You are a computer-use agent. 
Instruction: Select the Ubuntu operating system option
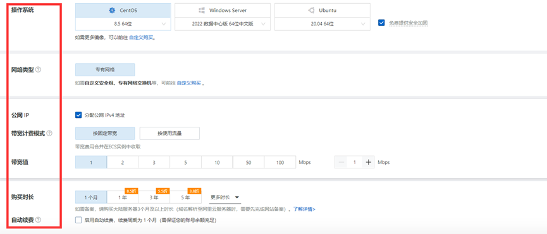pyautogui.click(x=323, y=11)
